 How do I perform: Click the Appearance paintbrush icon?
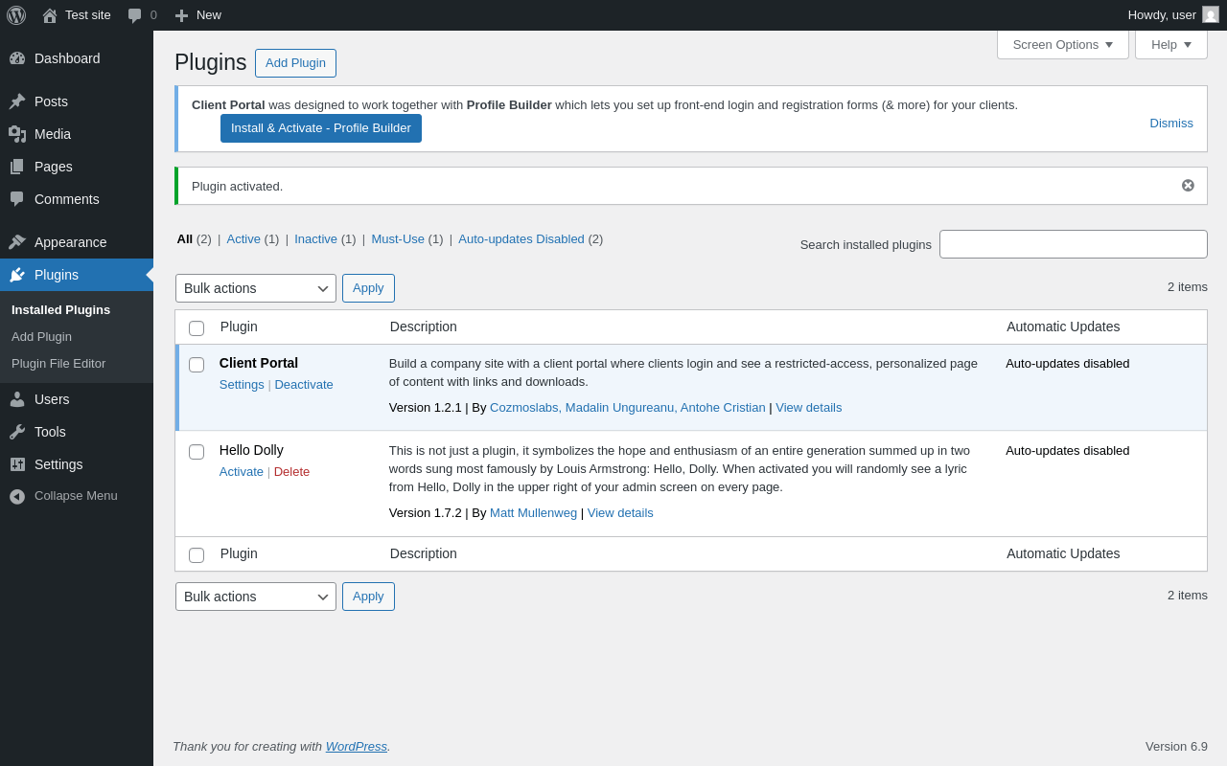17,242
